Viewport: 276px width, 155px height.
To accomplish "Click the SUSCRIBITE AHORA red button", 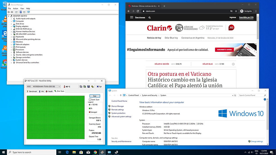I will (x=224, y=50).
